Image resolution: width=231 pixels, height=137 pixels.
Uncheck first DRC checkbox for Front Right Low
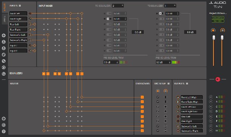pyautogui.click(x=158, y=111)
